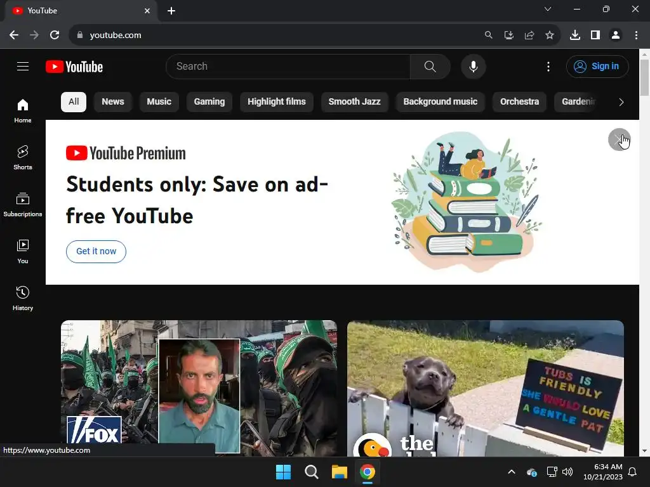This screenshot has width=650, height=487.
Task: Click the YouTube Premium logo in banner
Action: 126,153
